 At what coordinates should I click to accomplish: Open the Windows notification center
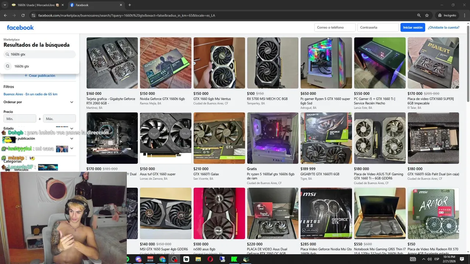462,259
